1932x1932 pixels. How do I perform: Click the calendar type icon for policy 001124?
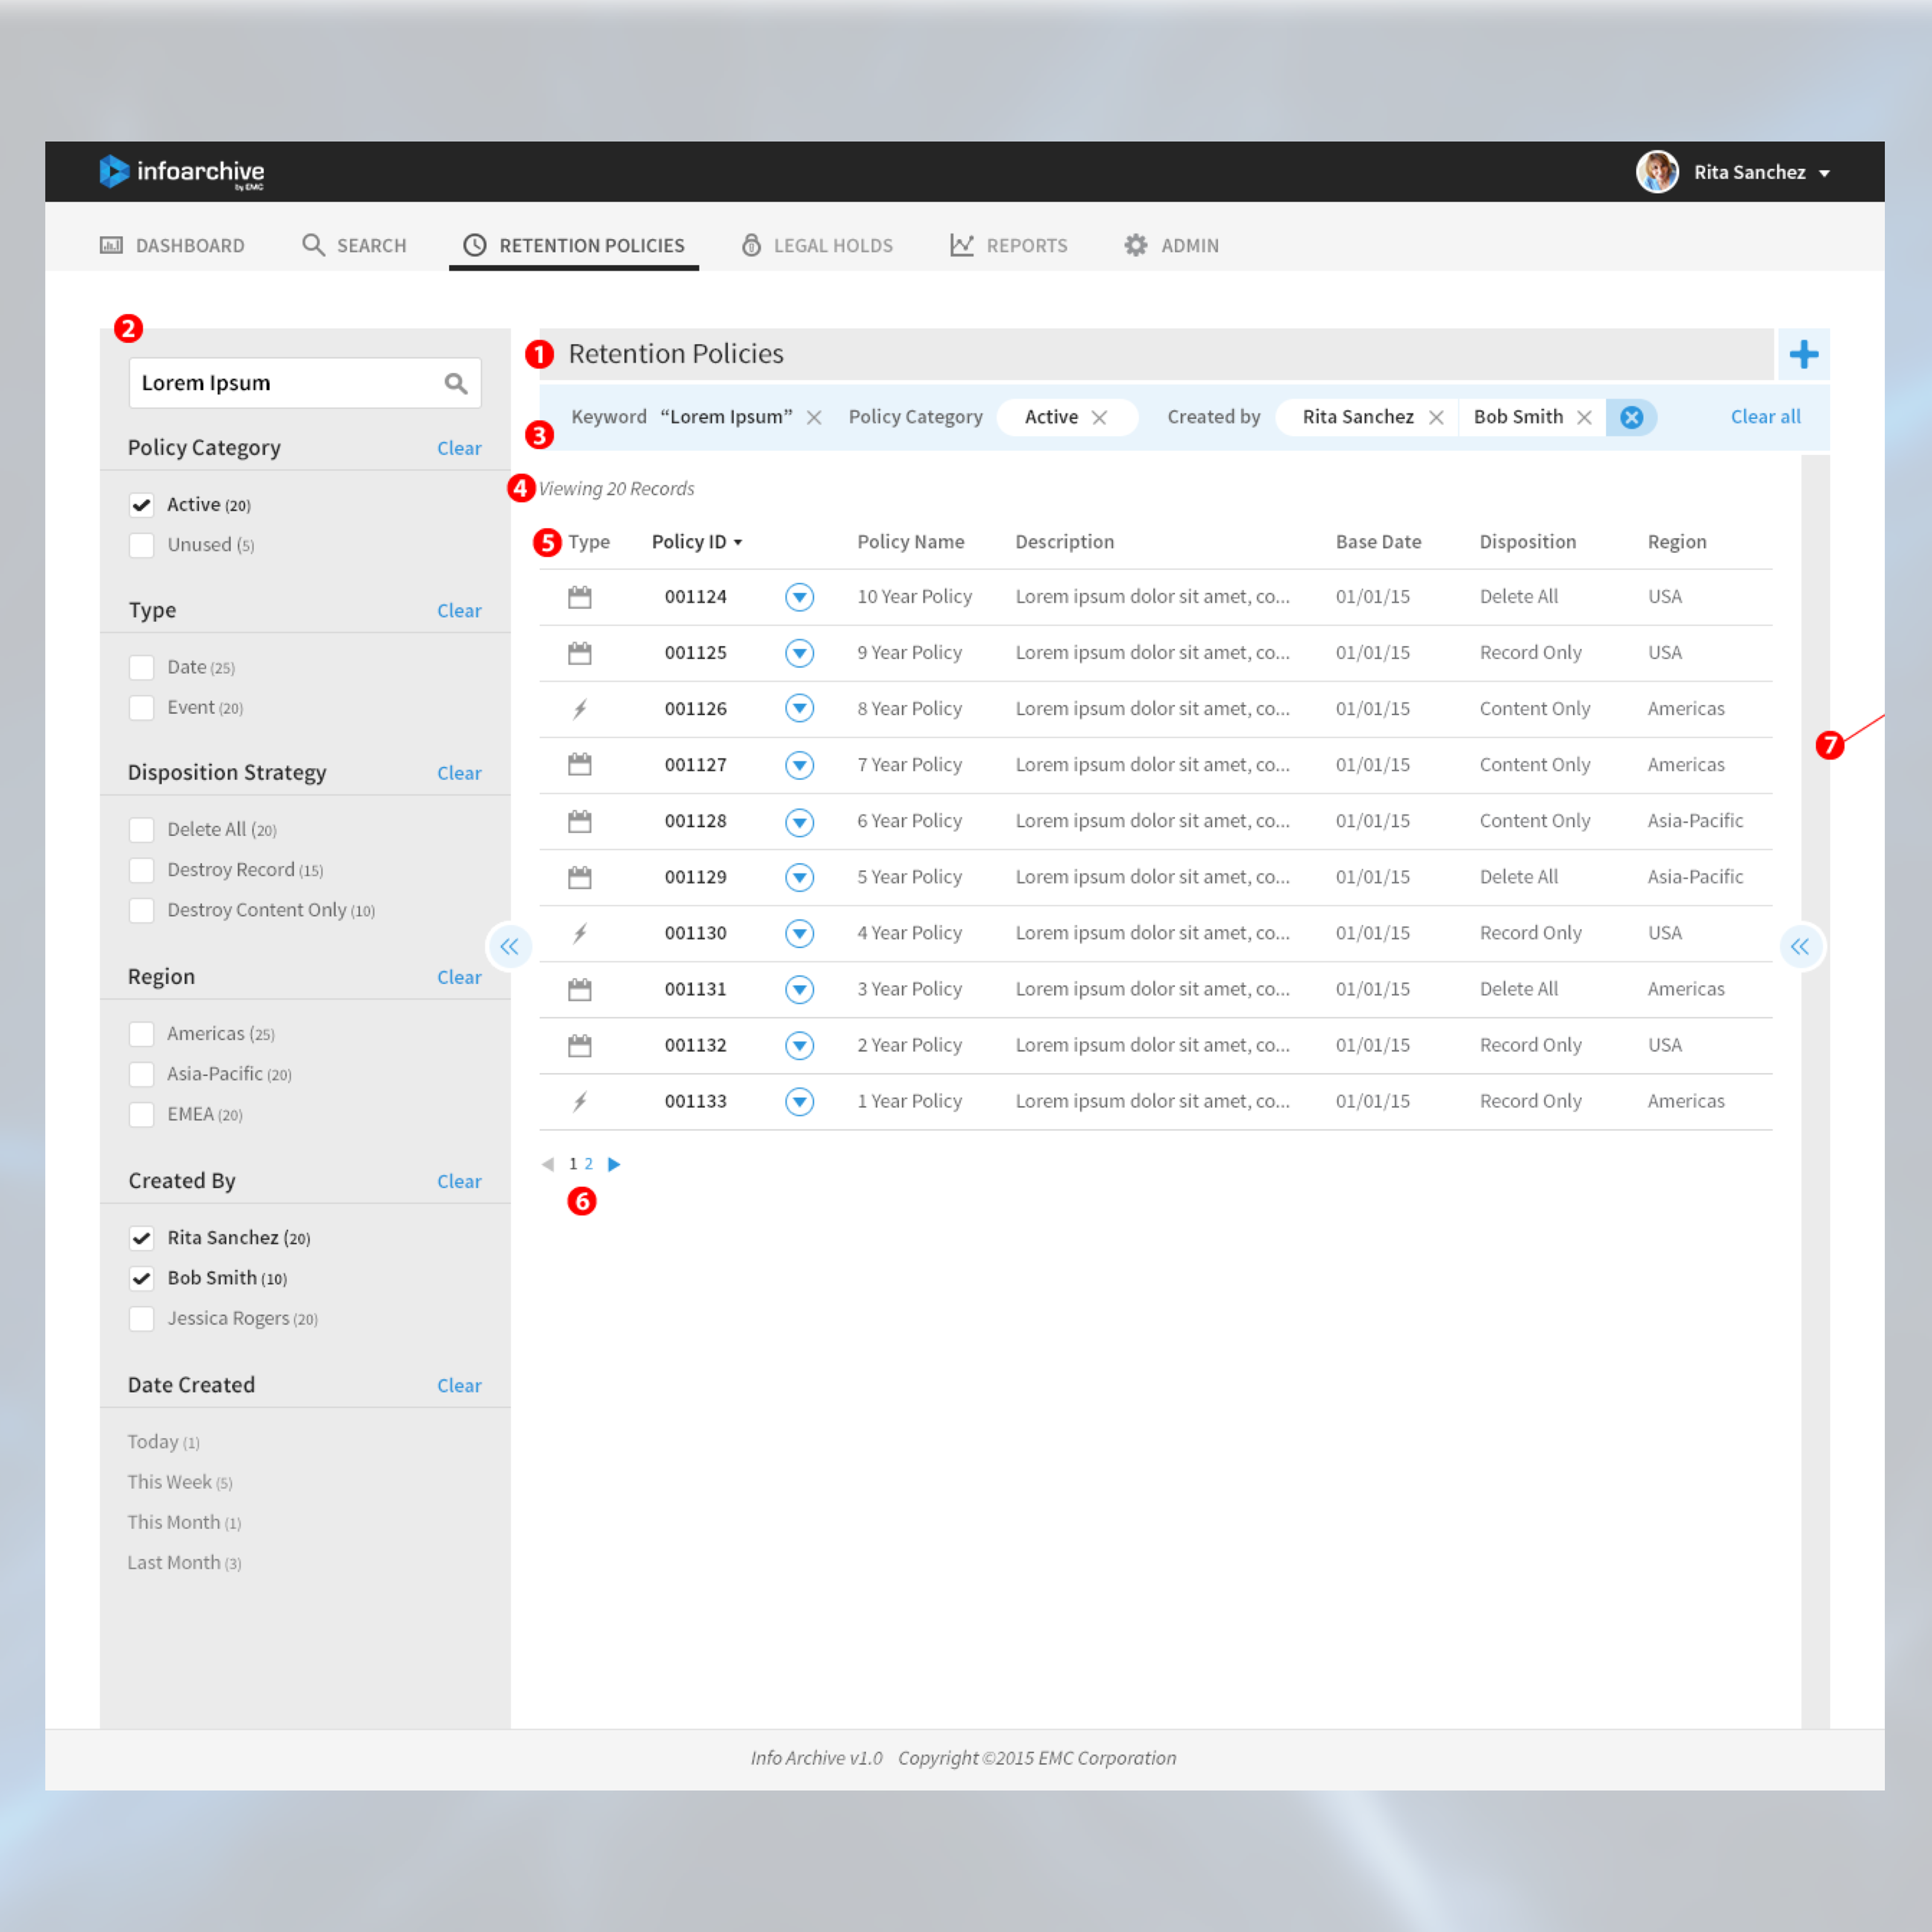coord(580,597)
